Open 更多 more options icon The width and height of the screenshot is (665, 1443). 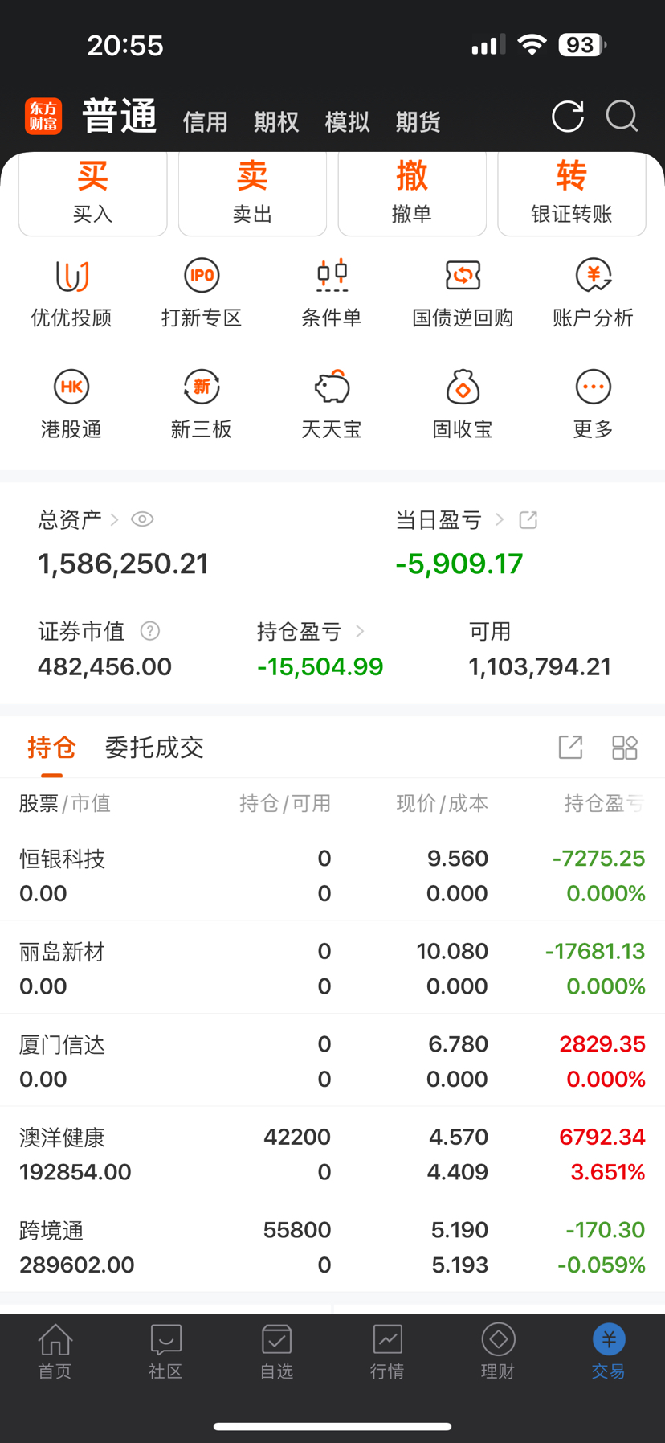point(593,387)
